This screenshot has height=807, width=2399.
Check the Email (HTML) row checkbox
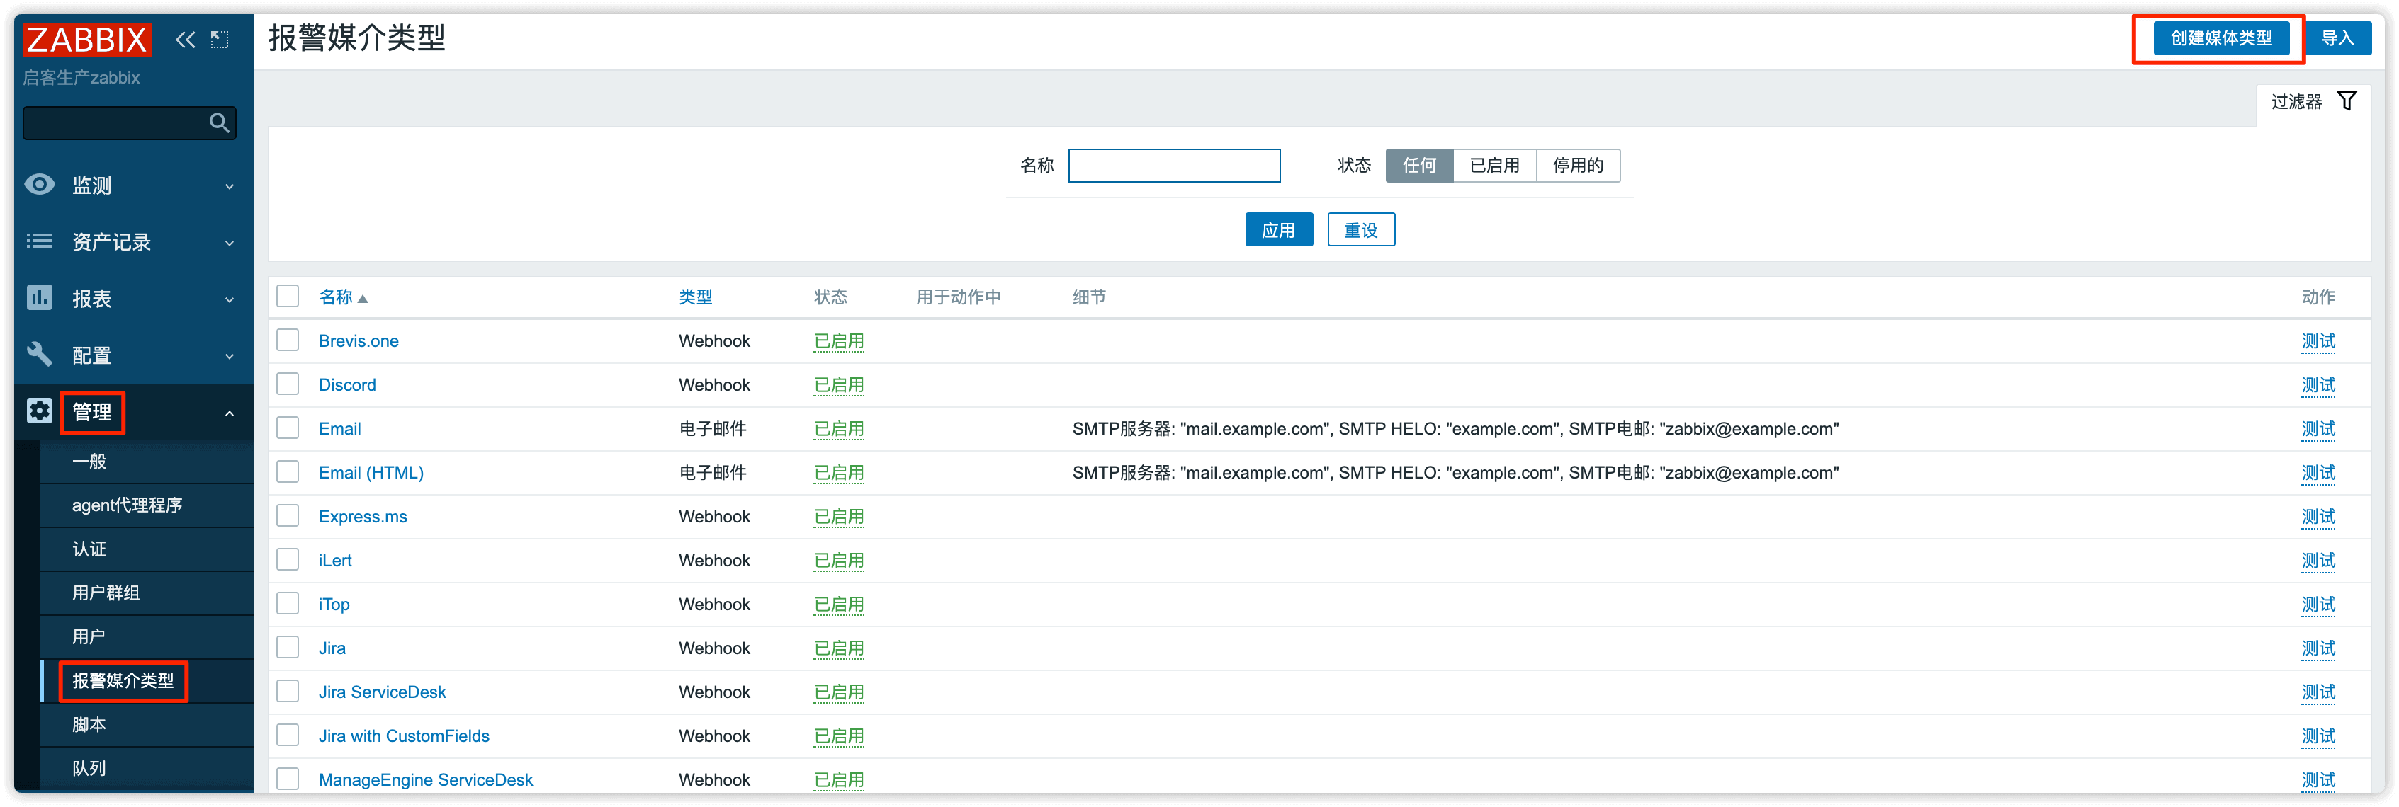(x=288, y=471)
